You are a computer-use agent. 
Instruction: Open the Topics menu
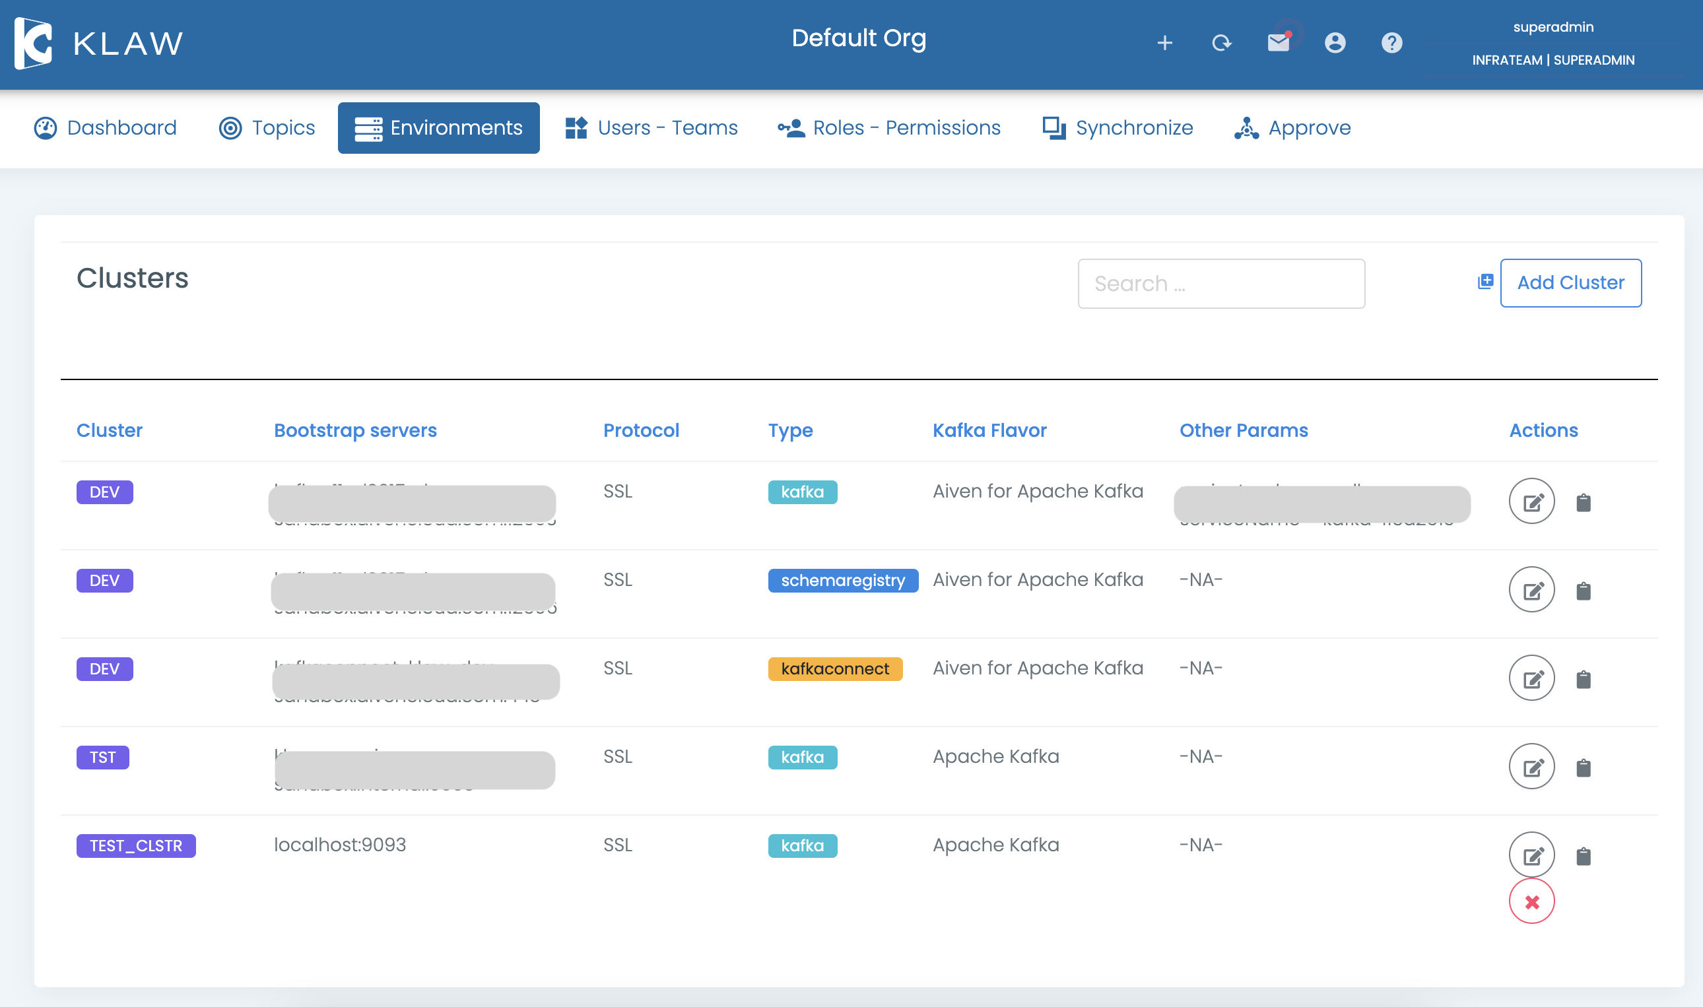pos(267,127)
